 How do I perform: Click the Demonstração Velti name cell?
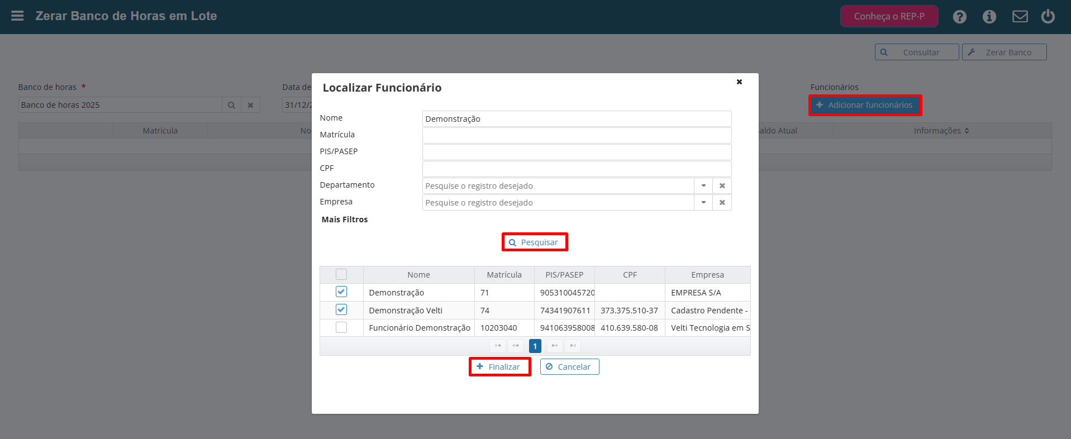[x=418, y=311]
